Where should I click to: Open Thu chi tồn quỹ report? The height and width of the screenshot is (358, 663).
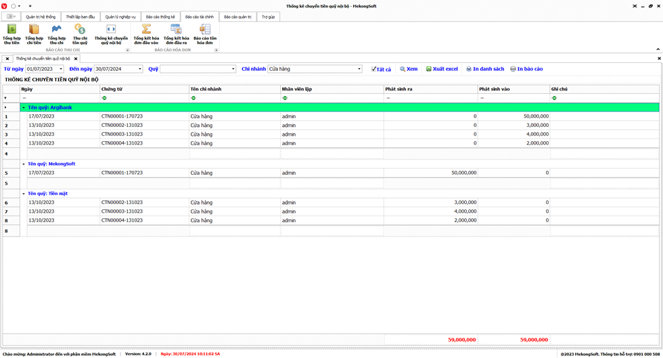point(80,34)
